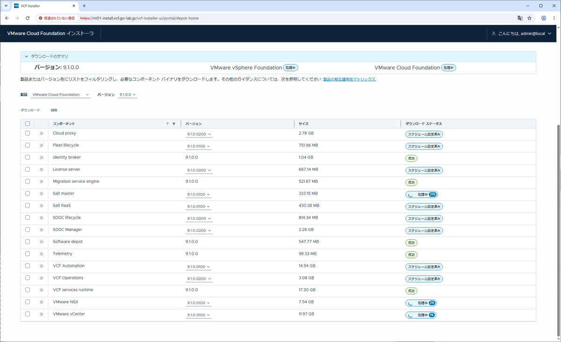Expand details for Salt RaaS row
Screen dimensions: 561x342
tap(41, 206)
